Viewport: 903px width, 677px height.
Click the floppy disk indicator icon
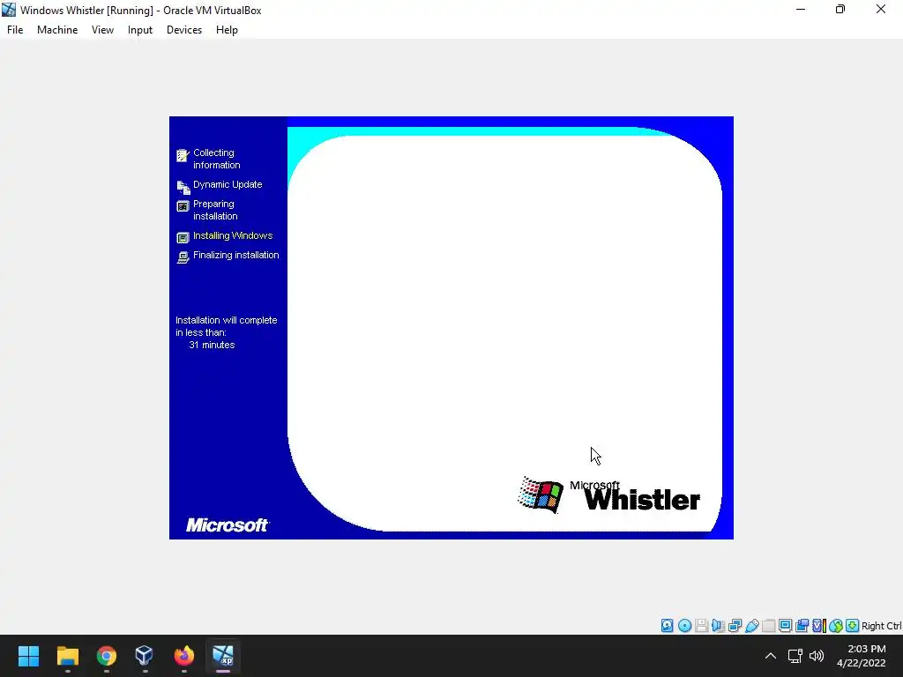point(701,626)
